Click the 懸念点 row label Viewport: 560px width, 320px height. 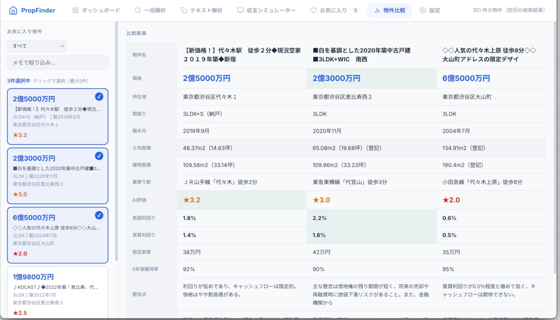click(x=139, y=294)
